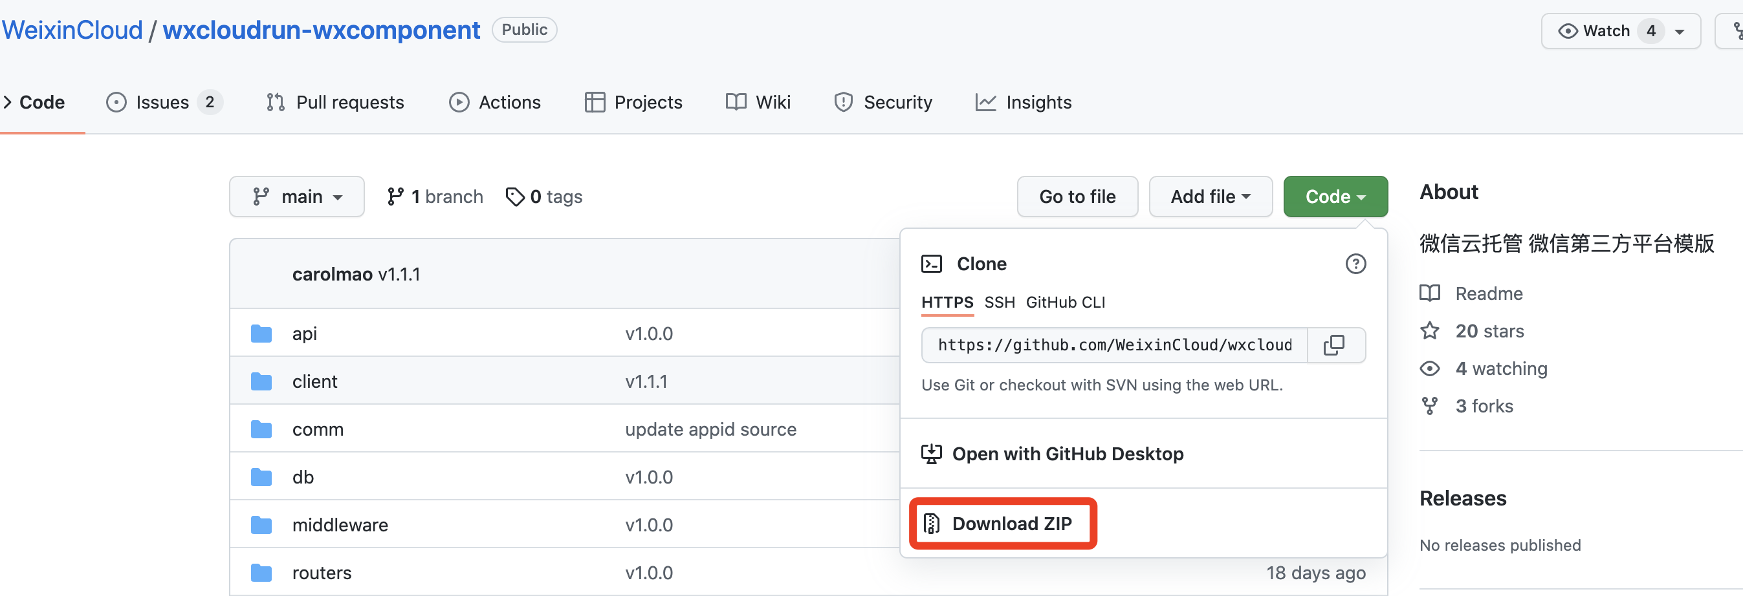Screen dimensions: 1743x596
Task: Open the Readme link in About
Action: pyautogui.click(x=1489, y=293)
